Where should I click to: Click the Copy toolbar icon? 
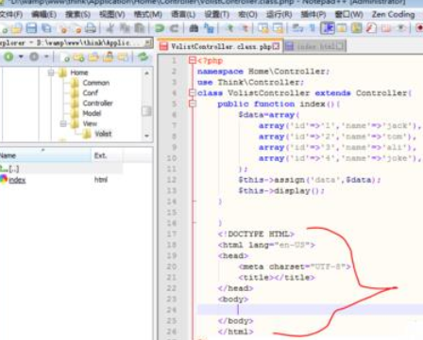coord(125,28)
